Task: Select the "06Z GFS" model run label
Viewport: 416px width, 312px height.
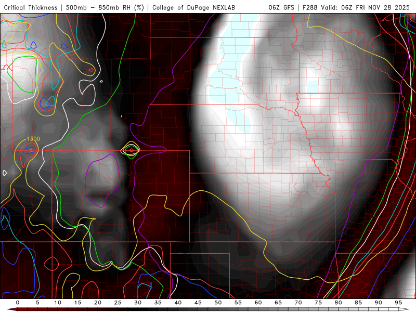Action: (281, 7)
